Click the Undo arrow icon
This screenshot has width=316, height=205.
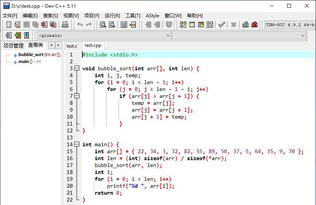coord(80,25)
